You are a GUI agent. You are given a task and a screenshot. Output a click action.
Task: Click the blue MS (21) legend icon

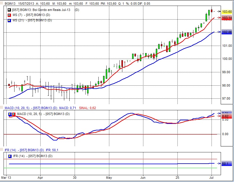tap(9, 20)
